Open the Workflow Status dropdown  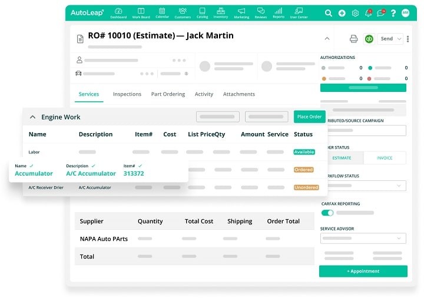pos(363,186)
